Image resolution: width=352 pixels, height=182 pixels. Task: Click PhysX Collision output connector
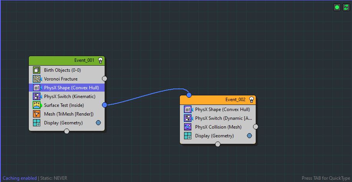pos(255,127)
